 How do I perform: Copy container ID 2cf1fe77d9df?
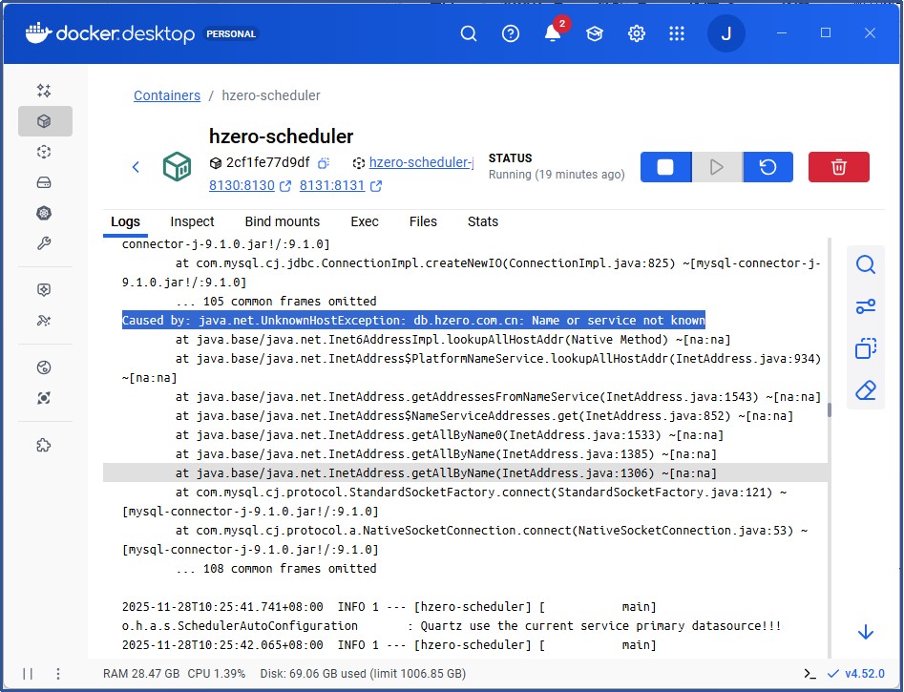click(324, 163)
